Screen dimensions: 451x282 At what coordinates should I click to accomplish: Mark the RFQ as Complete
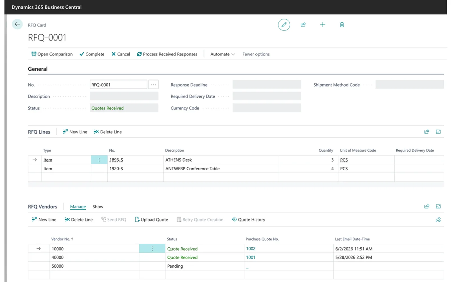[92, 54]
